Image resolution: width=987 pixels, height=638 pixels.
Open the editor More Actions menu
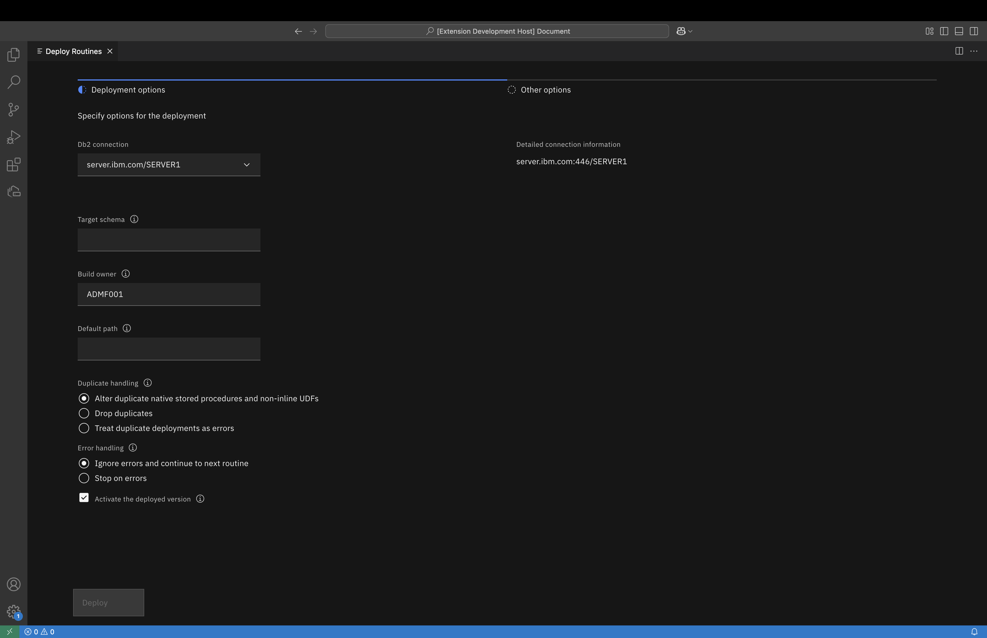pyautogui.click(x=974, y=51)
